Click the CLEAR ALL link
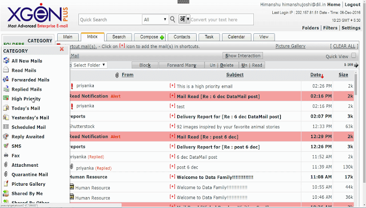 (x=344, y=46)
